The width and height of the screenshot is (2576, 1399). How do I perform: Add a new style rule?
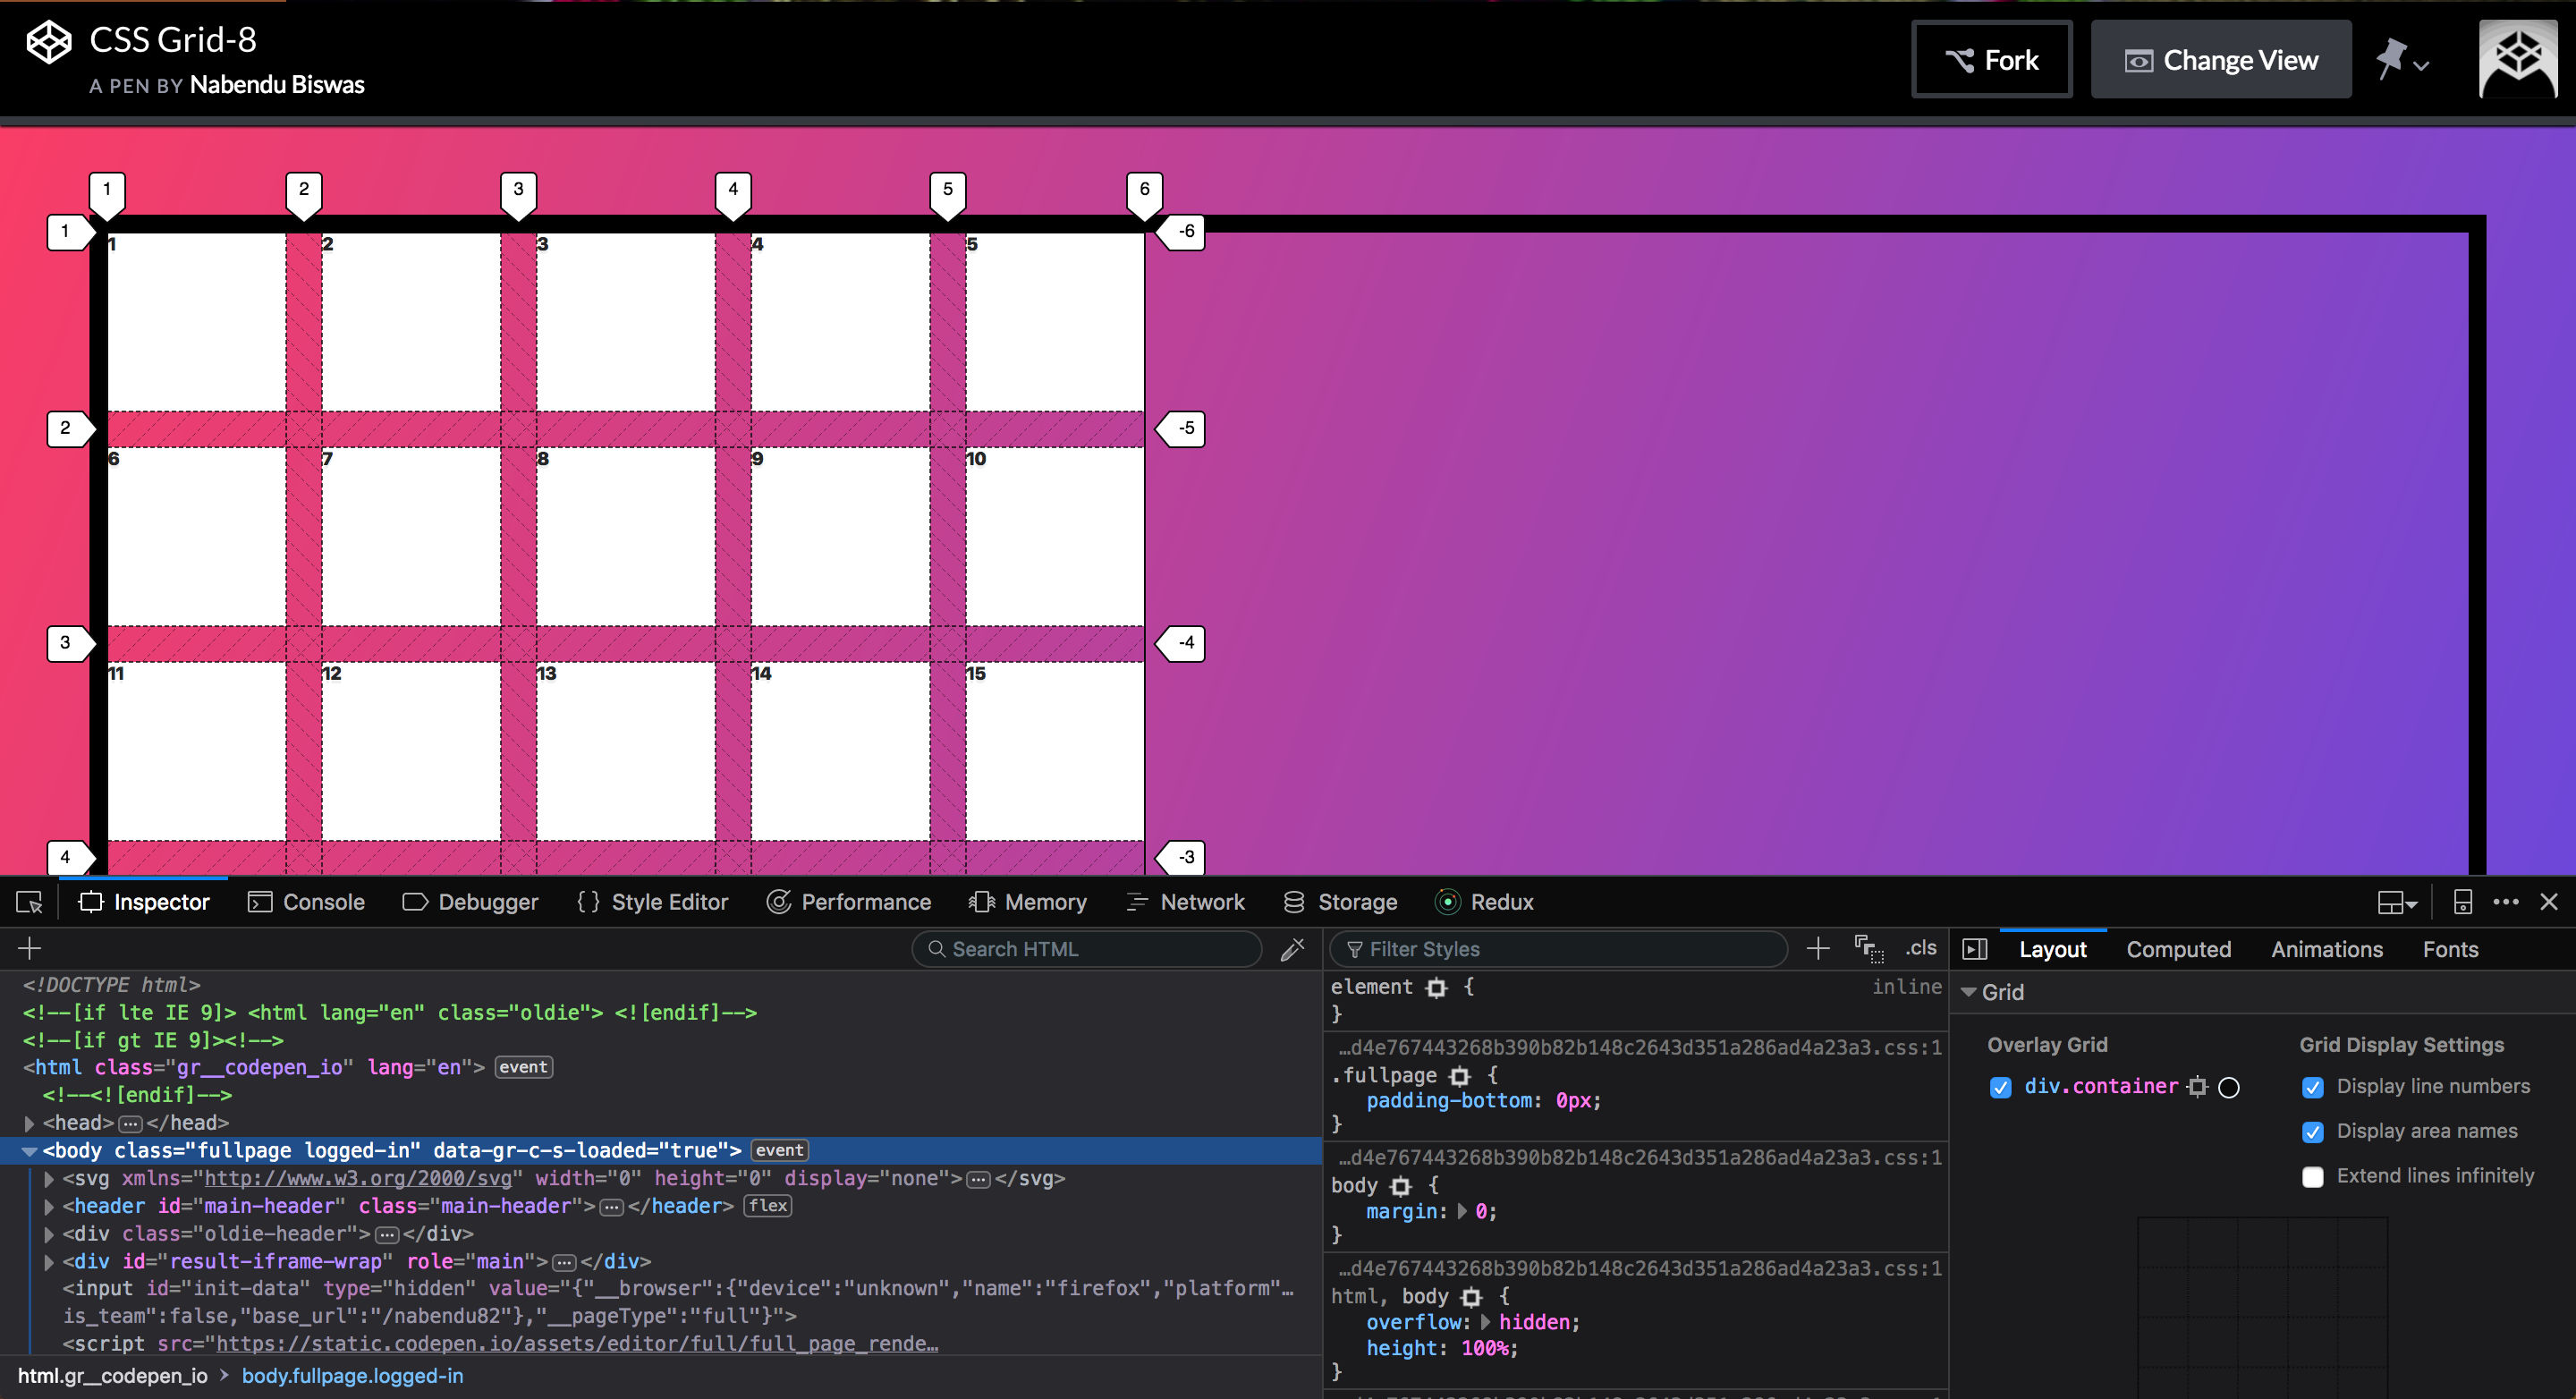coord(1818,948)
